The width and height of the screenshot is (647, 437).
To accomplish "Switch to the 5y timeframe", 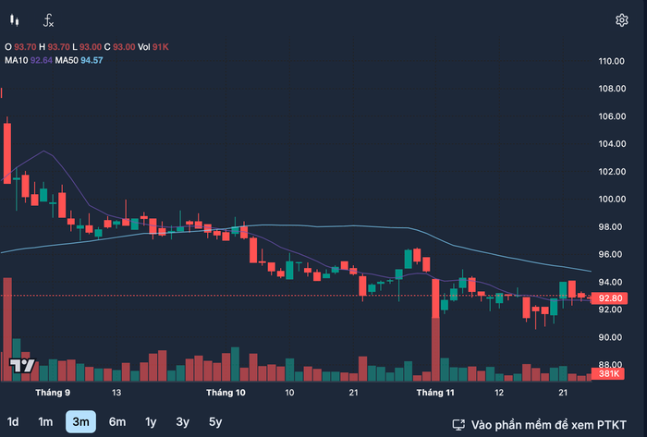I will tap(215, 421).
